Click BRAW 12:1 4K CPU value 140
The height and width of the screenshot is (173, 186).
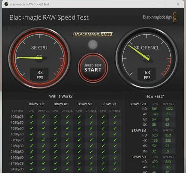pos(155,114)
